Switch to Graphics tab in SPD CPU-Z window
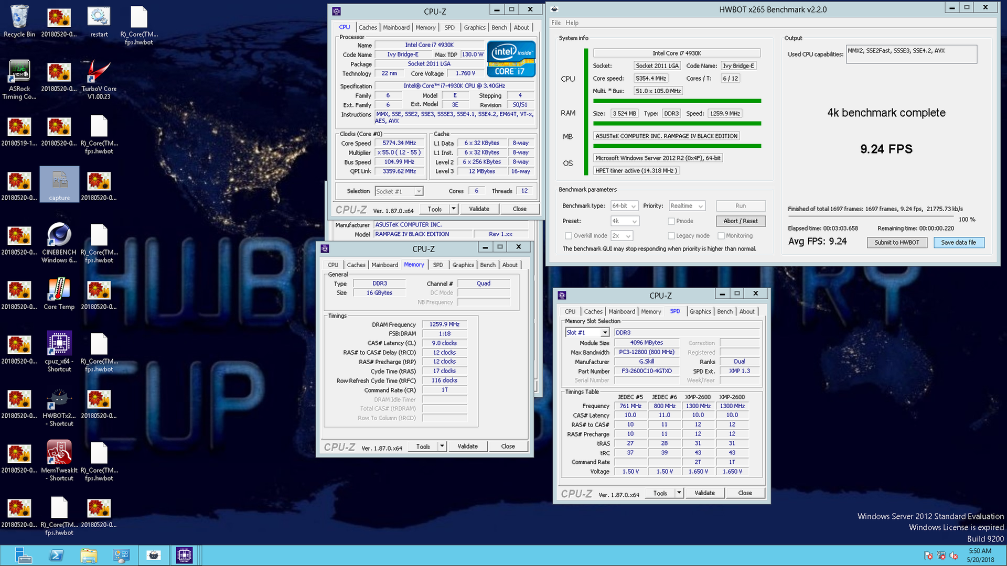The width and height of the screenshot is (1007, 566). point(700,311)
